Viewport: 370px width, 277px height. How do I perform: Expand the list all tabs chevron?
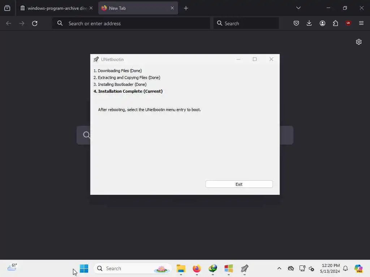(298, 8)
